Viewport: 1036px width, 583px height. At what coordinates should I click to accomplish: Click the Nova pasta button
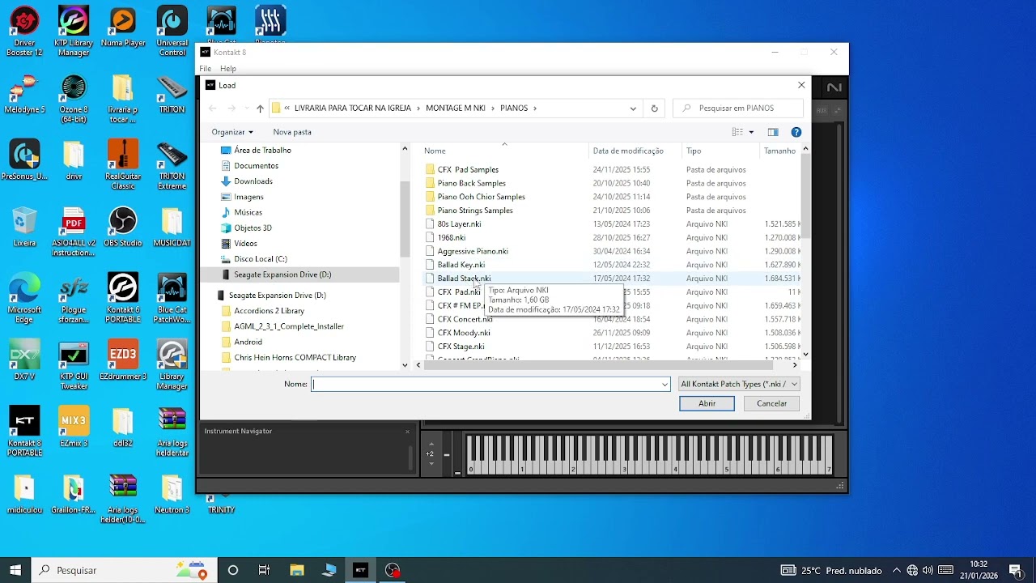point(292,132)
